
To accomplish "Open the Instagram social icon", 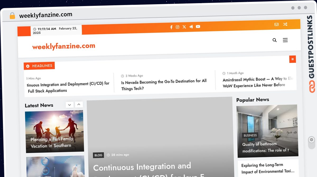I will click(178, 27).
